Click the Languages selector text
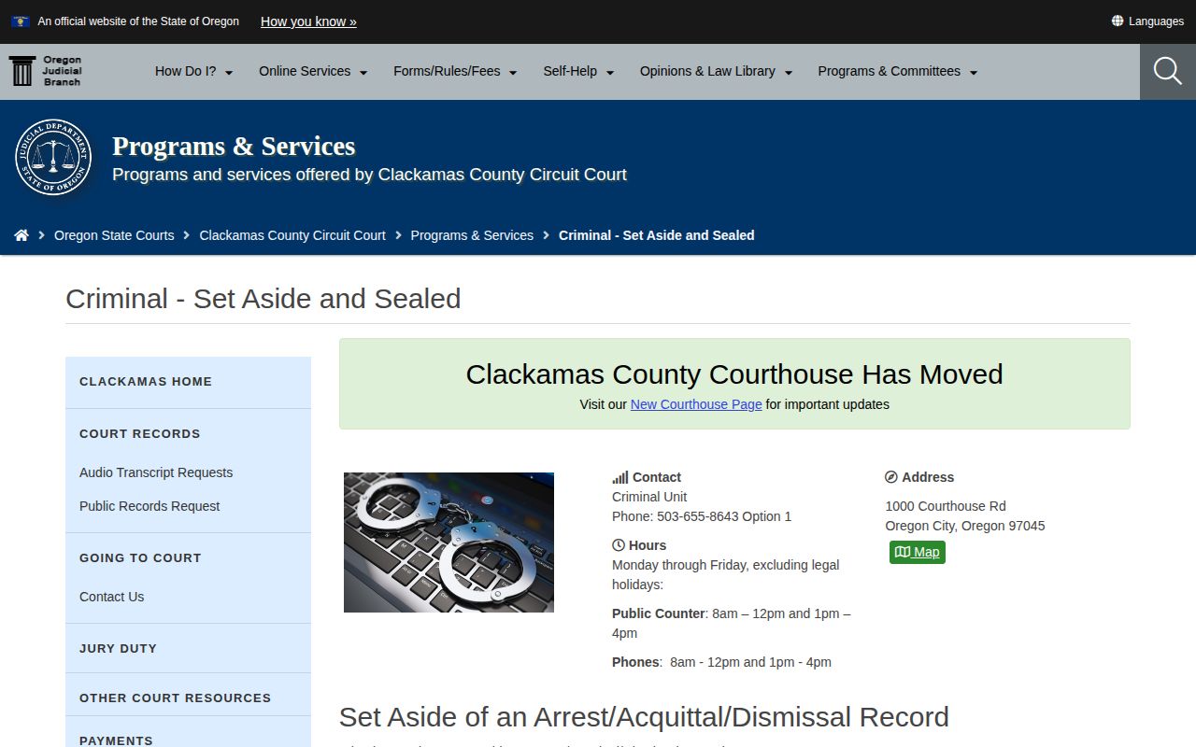The height and width of the screenshot is (747, 1196). (x=1156, y=21)
